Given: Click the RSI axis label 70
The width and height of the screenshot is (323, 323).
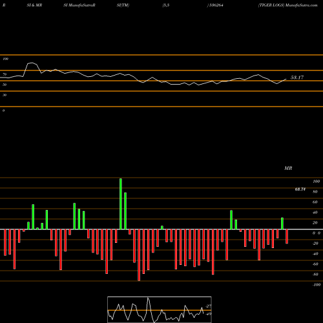Looking at the screenshot, I should (5, 74).
